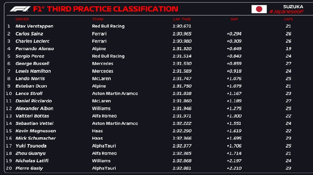Click the LAPS column header

click(288, 19)
